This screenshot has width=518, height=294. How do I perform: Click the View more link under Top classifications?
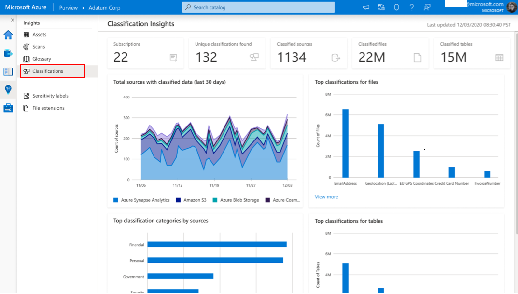(x=326, y=196)
